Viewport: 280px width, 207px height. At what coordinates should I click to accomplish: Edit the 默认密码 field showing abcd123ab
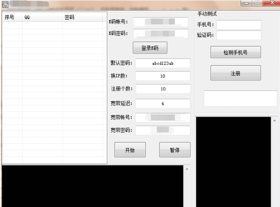tap(163, 63)
